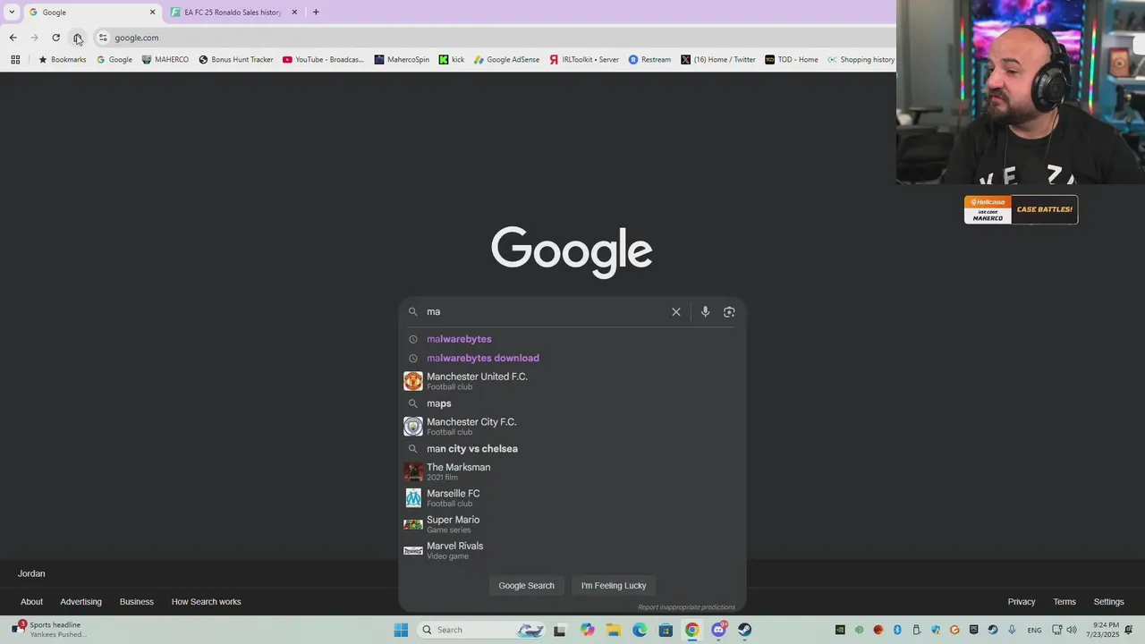Viewport: 1145px width, 644px height.
Task: Open a new browser tab
Action: (316, 13)
